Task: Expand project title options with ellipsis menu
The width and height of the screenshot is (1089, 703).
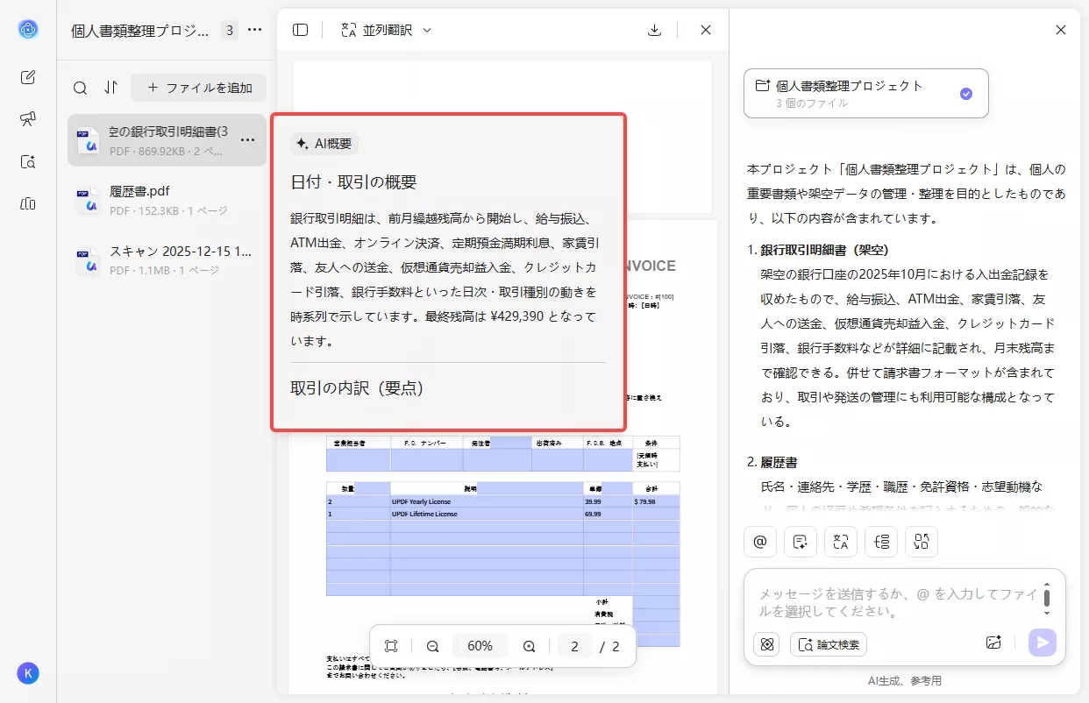Action: [x=254, y=29]
